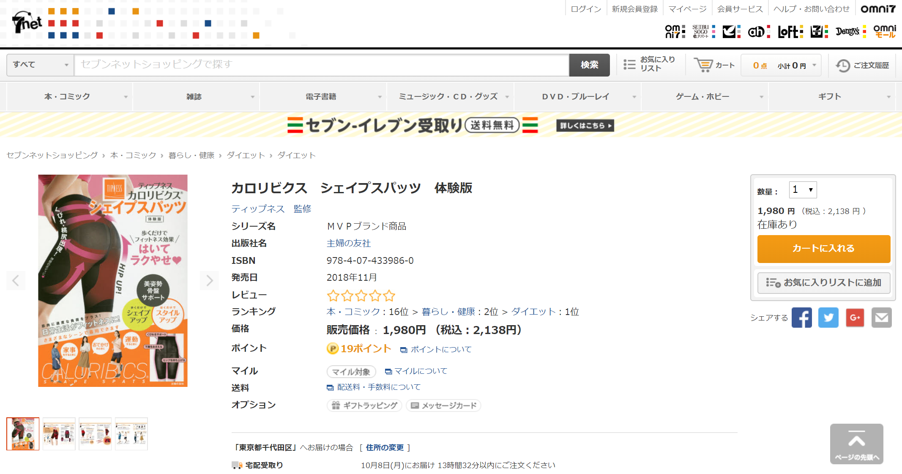Expand the ギフト menu
Screen dimensions: 902x474
tap(832, 97)
